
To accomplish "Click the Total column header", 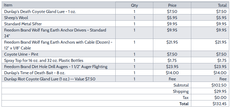I will 222,5.
